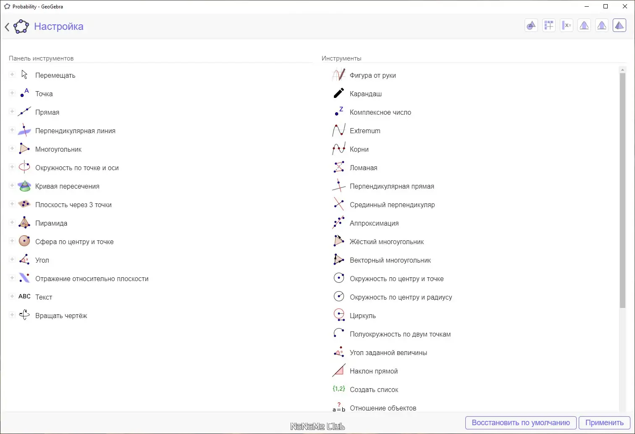Select Вращать чертёж in the toolbar list
The width and height of the screenshot is (635, 434).
(61, 316)
